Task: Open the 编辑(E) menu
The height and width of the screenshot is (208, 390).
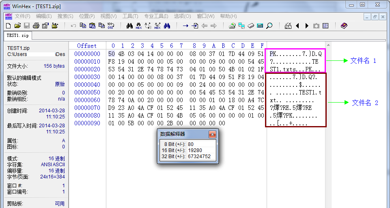Action: (44, 16)
